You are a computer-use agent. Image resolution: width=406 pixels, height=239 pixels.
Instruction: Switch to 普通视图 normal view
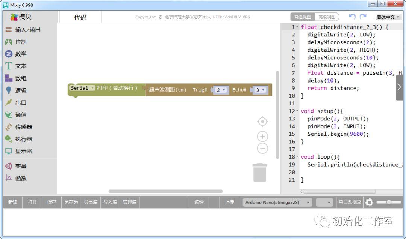(x=303, y=17)
